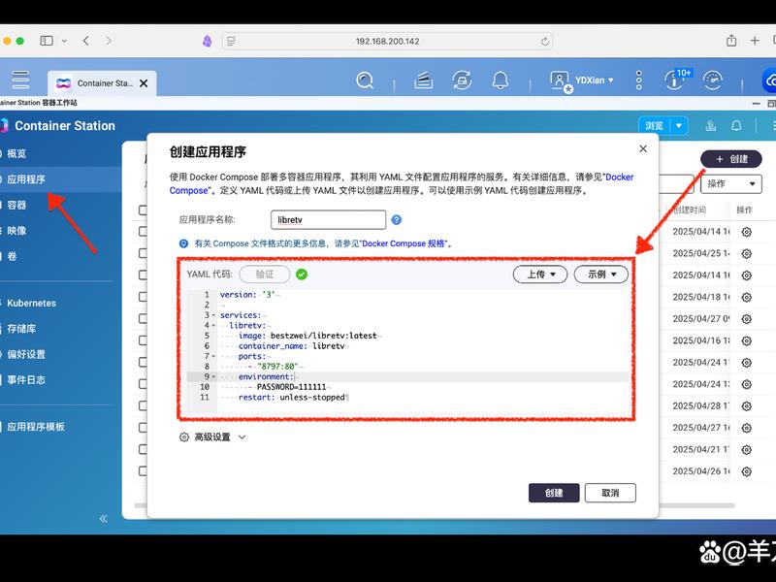The height and width of the screenshot is (582, 776).
Task: Open the info icon with 10+ badge
Action: tap(675, 80)
